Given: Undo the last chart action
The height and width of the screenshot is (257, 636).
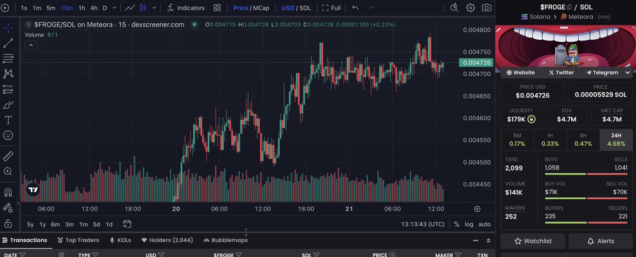Looking at the screenshot, I should click(355, 8).
